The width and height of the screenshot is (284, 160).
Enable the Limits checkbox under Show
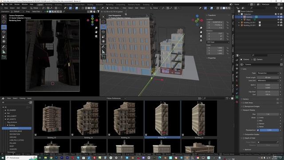pos(258,117)
